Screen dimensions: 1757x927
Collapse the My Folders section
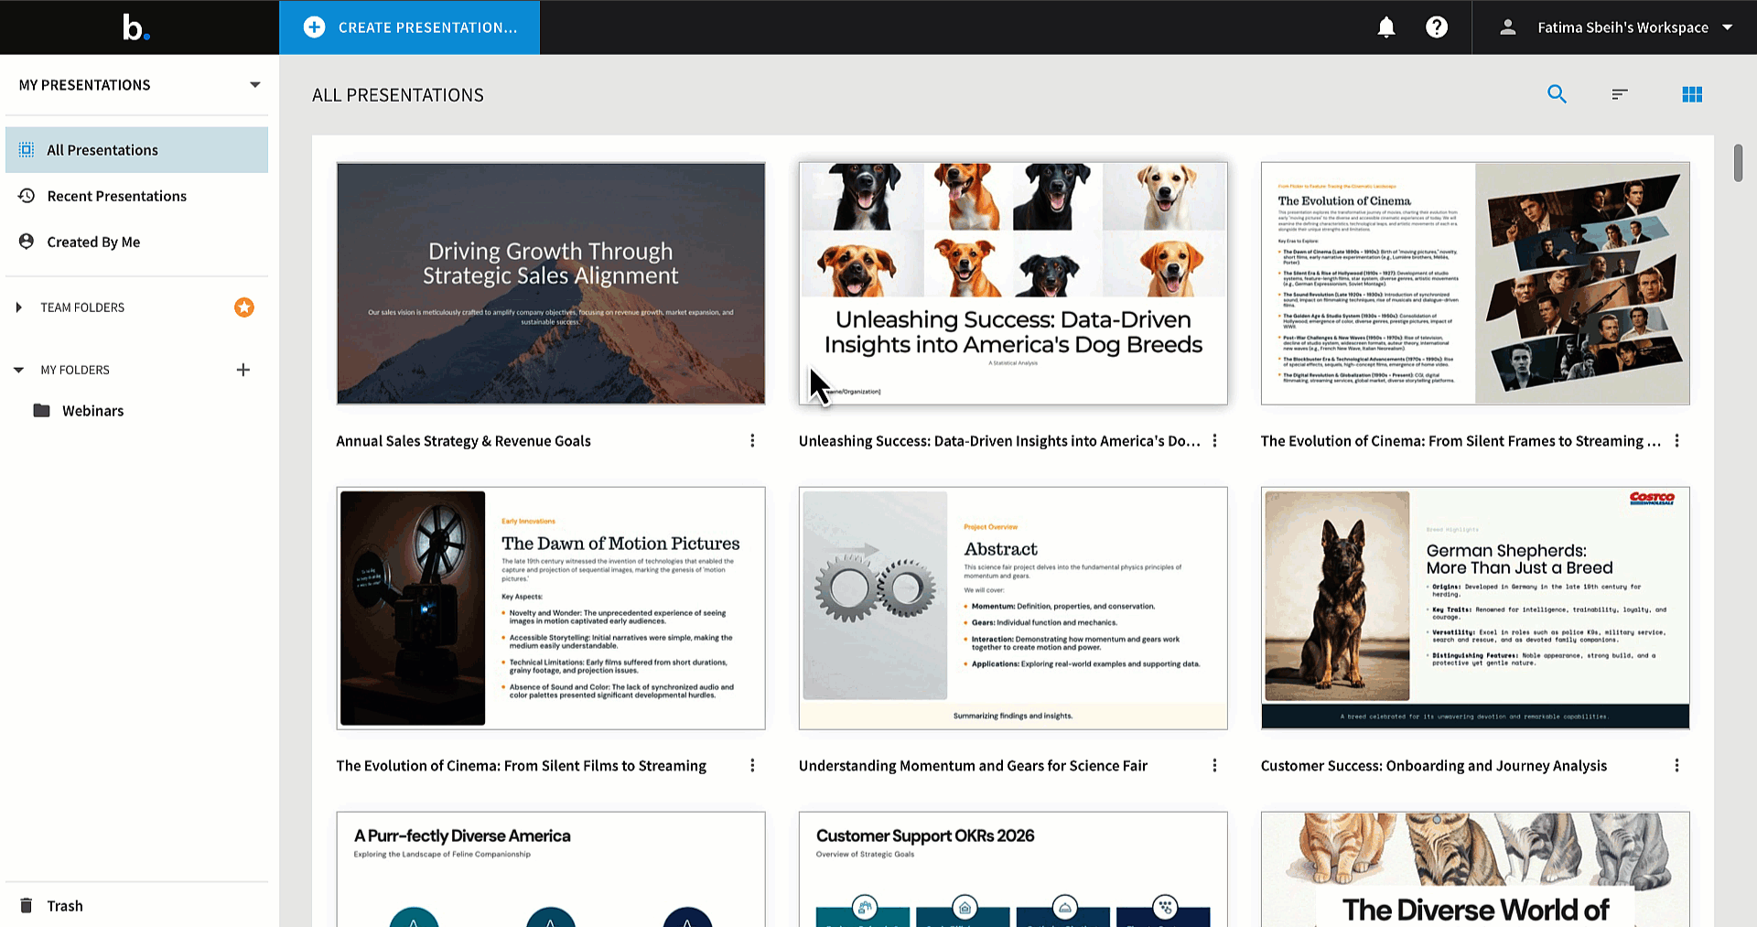(19, 370)
